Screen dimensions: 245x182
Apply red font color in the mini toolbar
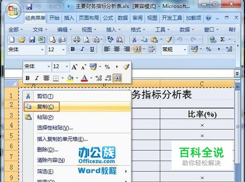click(x=84, y=78)
